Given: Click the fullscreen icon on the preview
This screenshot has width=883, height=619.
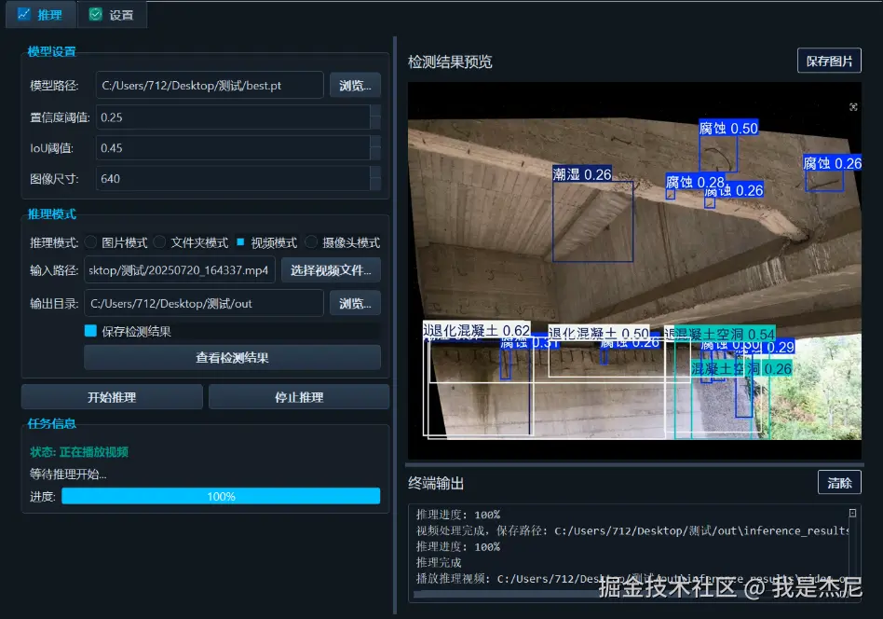Looking at the screenshot, I should (853, 107).
